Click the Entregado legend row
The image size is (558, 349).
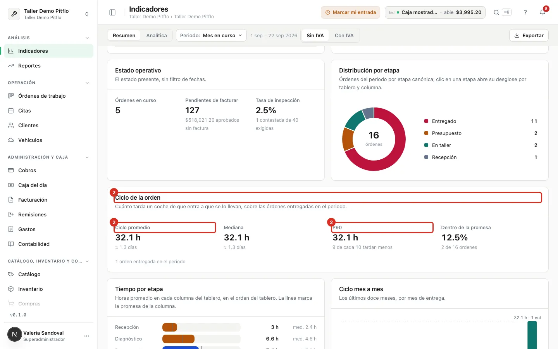point(480,121)
